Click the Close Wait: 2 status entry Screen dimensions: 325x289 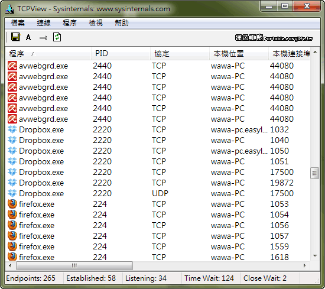[x=265, y=278]
